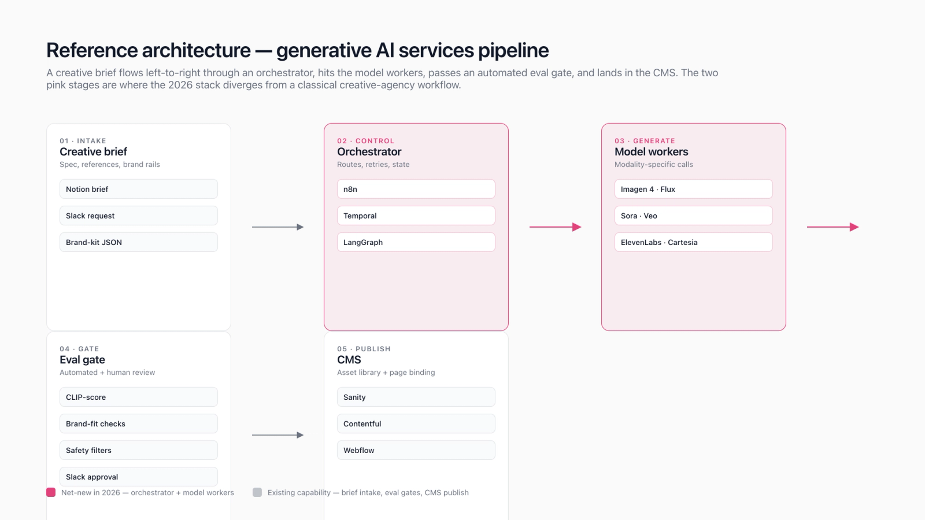
Task: Click the 02 · CONTROL stage label
Action: pyautogui.click(x=365, y=141)
